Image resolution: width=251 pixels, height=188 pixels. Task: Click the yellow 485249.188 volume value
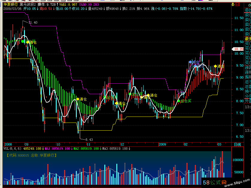(x=32, y=149)
